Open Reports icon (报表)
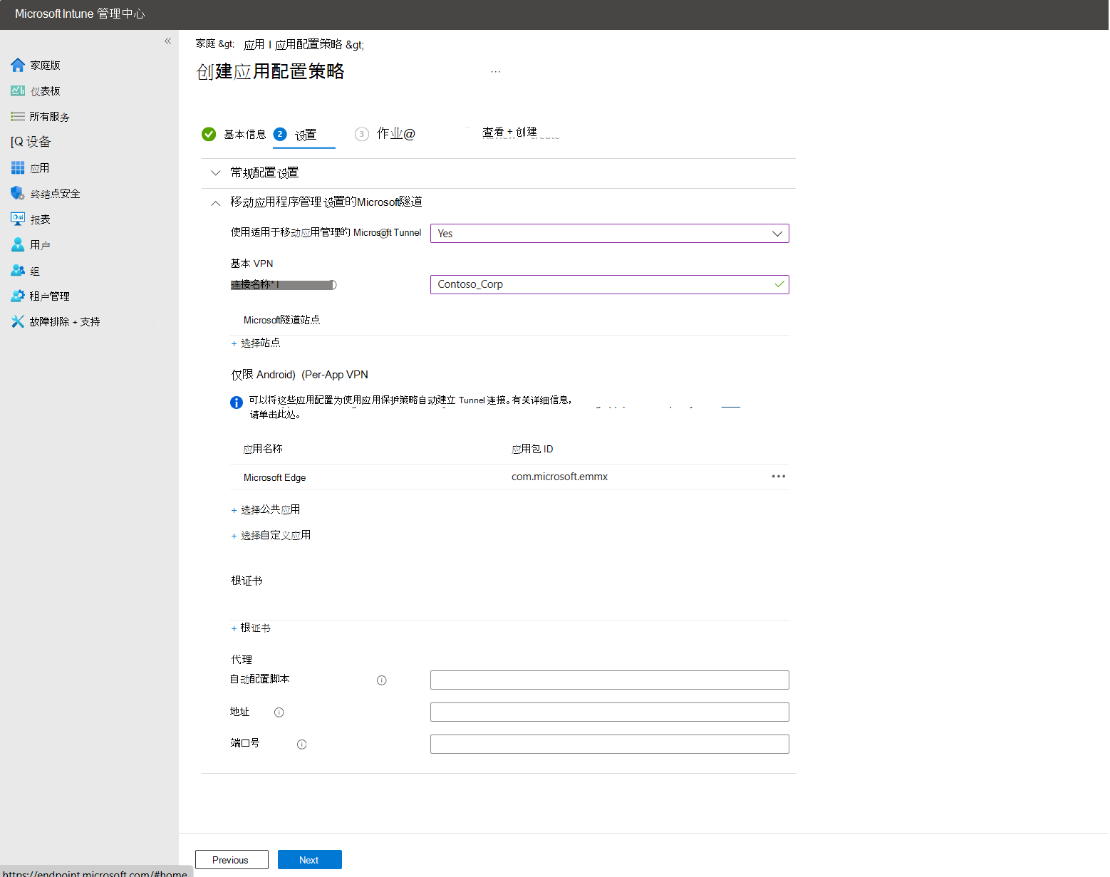 pyautogui.click(x=18, y=219)
